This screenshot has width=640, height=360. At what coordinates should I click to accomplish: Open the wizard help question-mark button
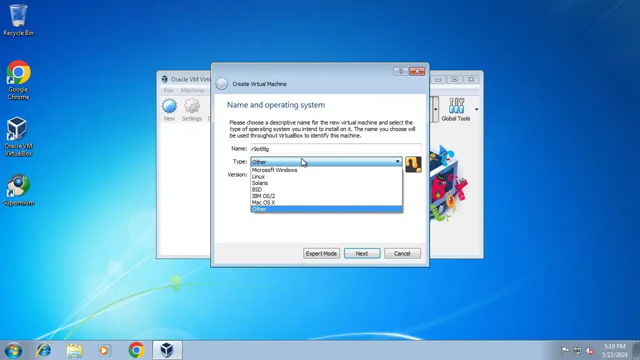(400, 71)
